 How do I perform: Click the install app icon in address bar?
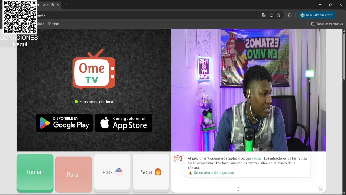pos(271,15)
